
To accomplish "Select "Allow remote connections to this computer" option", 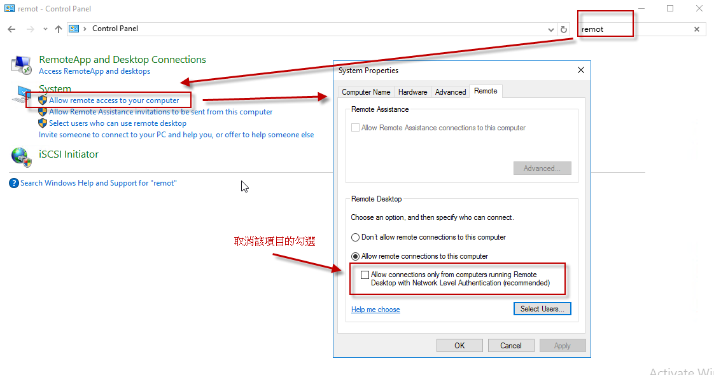I will click(x=356, y=256).
